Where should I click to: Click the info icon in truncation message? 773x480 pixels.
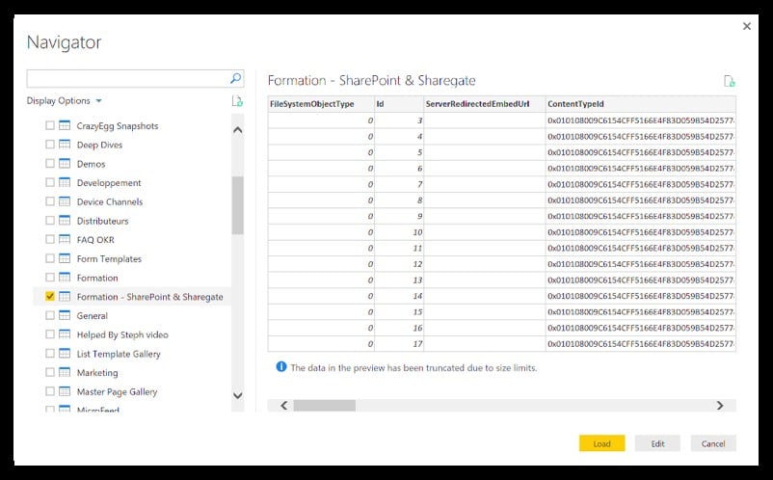tap(281, 367)
